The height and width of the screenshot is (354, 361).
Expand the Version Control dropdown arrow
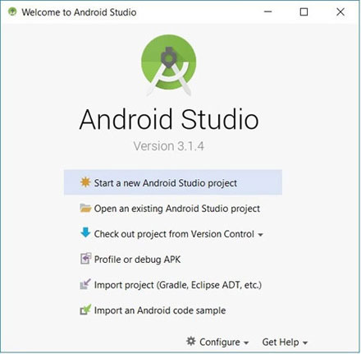coord(261,235)
